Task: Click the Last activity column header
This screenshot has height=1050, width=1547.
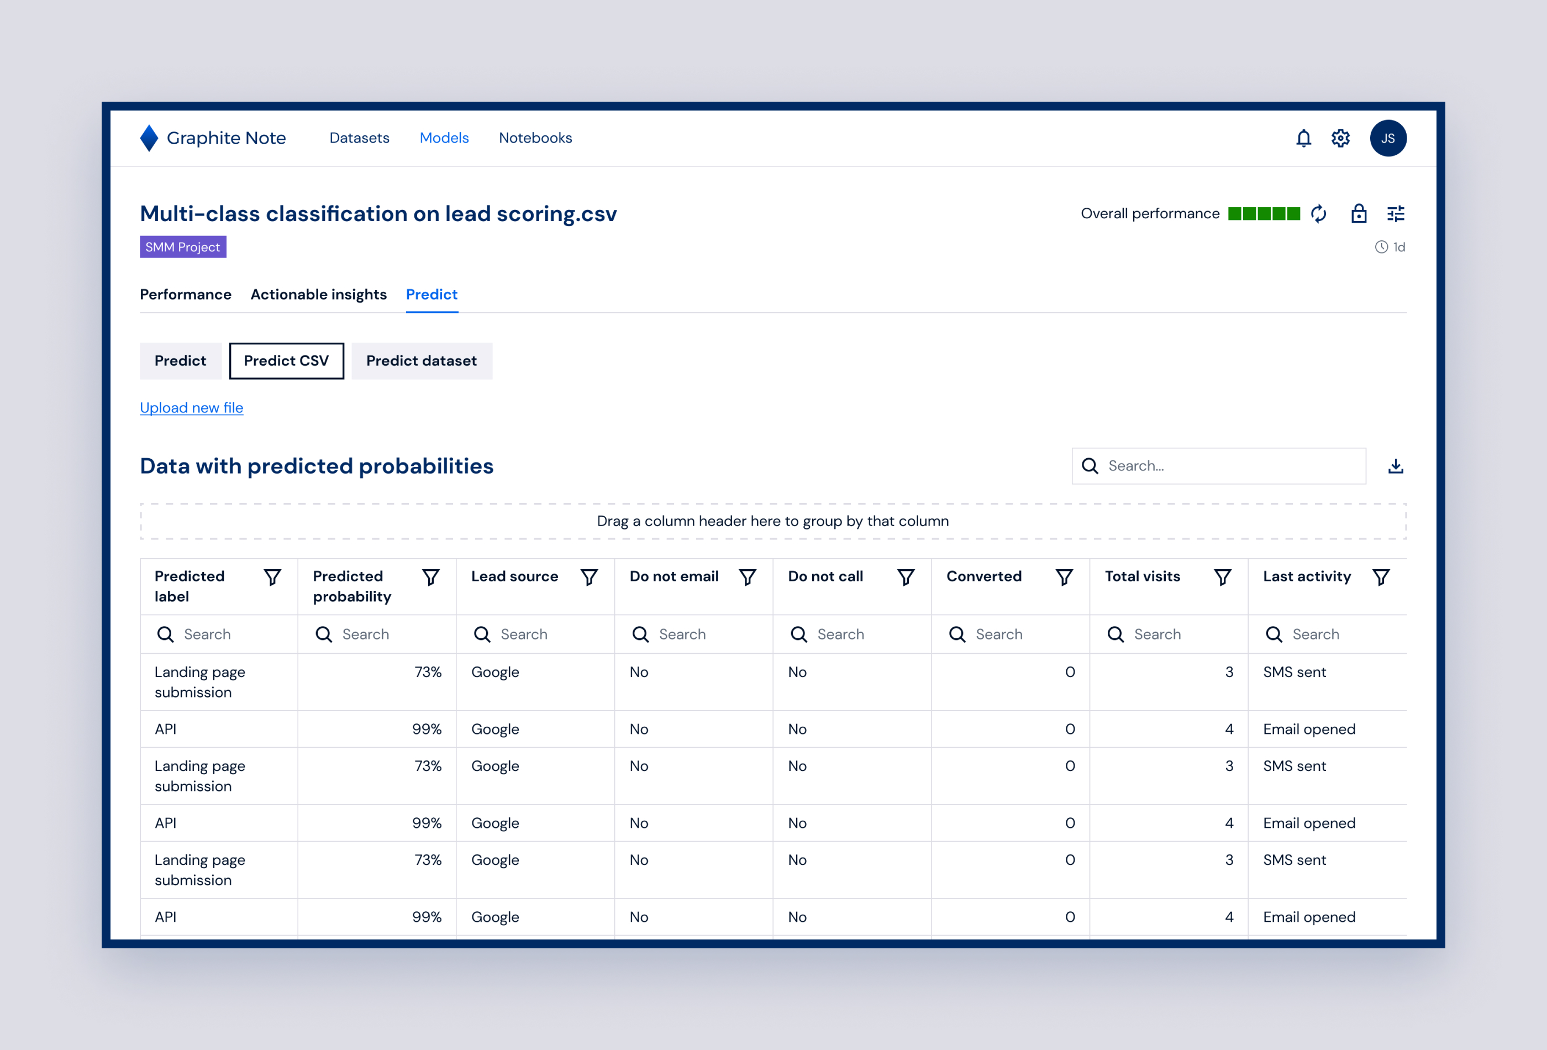Action: coord(1307,576)
